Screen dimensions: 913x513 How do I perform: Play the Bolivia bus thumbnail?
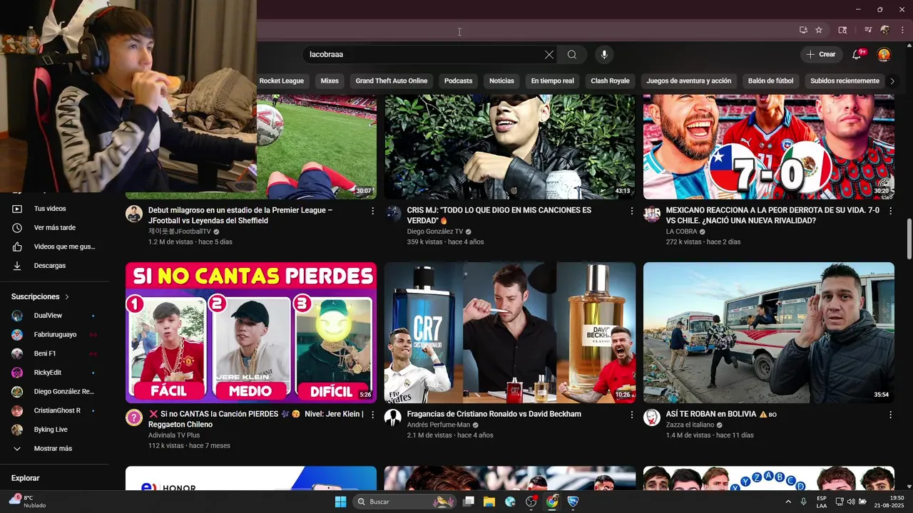point(769,333)
